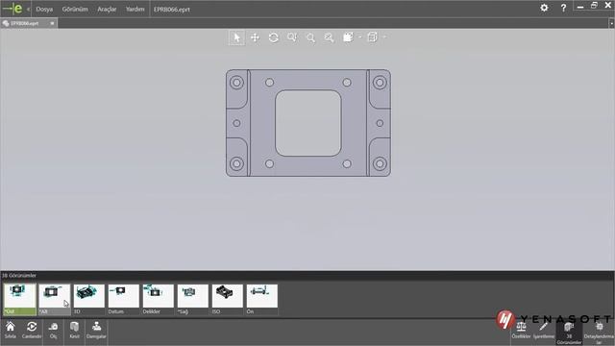Open the İşaretleme markup pencil icon

pos(544,331)
